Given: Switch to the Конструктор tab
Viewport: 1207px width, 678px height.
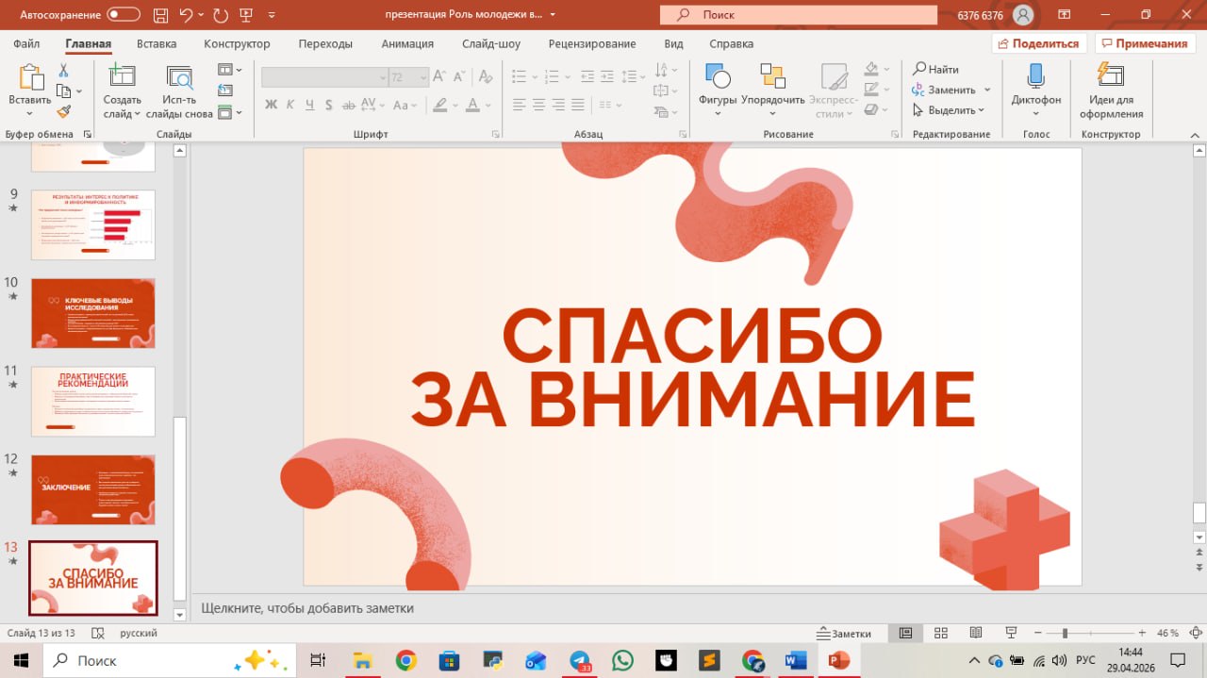Looking at the screenshot, I should pyautogui.click(x=237, y=43).
